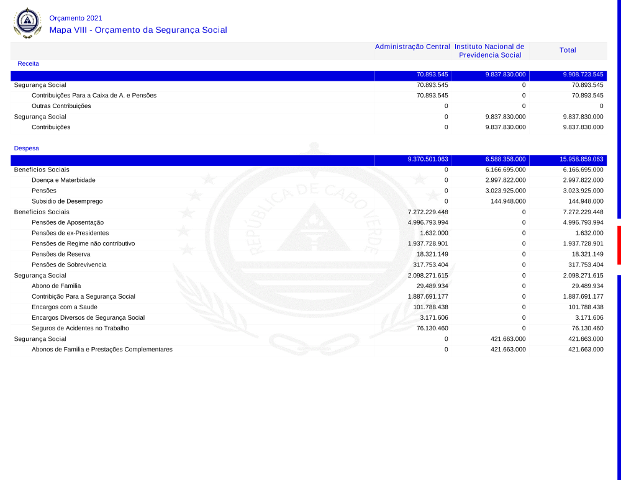Click 'Pensões de Regime não contributivo' row
621x480 pixels.
pyautogui.click(x=83, y=243)
